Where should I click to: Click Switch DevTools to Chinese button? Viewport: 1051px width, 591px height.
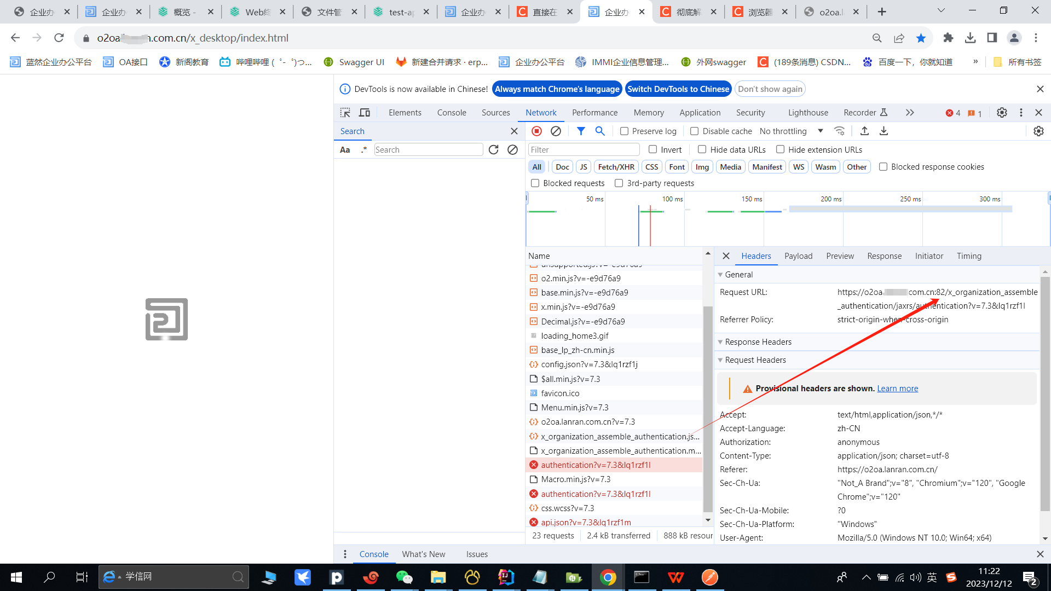[x=678, y=89]
